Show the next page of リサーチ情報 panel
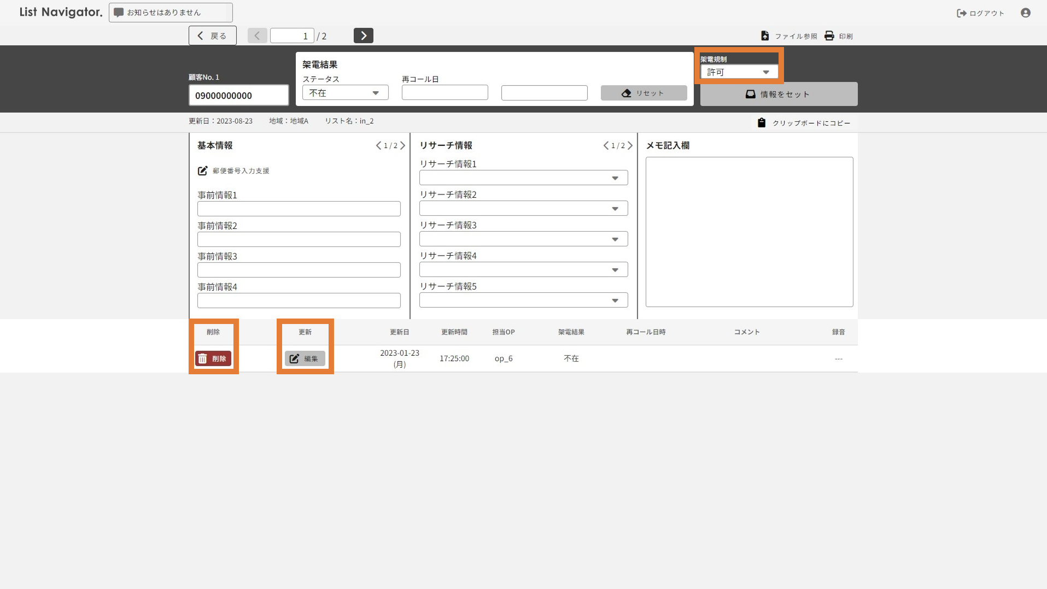This screenshot has width=1047, height=589. coord(630,146)
